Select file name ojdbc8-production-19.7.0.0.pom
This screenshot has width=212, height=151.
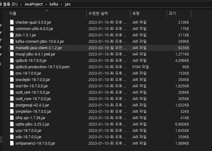(x=43, y=67)
